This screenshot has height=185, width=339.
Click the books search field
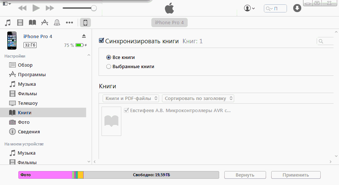pos(325,41)
